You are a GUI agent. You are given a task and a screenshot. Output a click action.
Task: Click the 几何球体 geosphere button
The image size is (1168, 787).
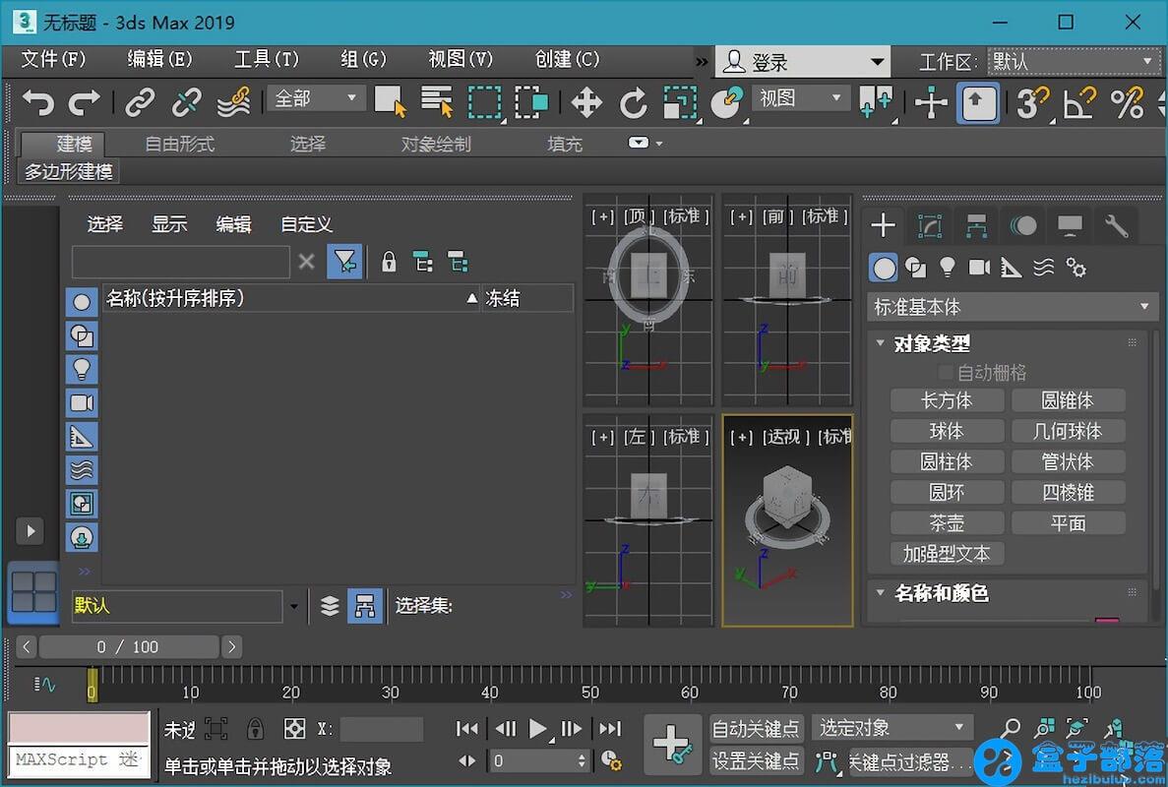[1068, 431]
